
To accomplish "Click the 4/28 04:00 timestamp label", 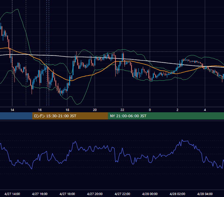I will (205, 194).
